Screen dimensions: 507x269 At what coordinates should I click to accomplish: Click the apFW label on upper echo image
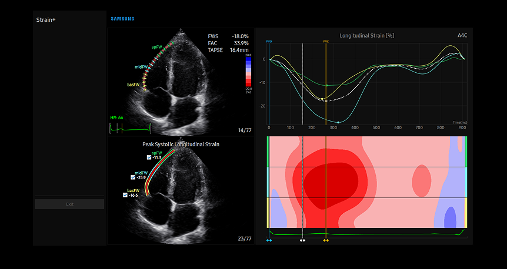pos(156,47)
